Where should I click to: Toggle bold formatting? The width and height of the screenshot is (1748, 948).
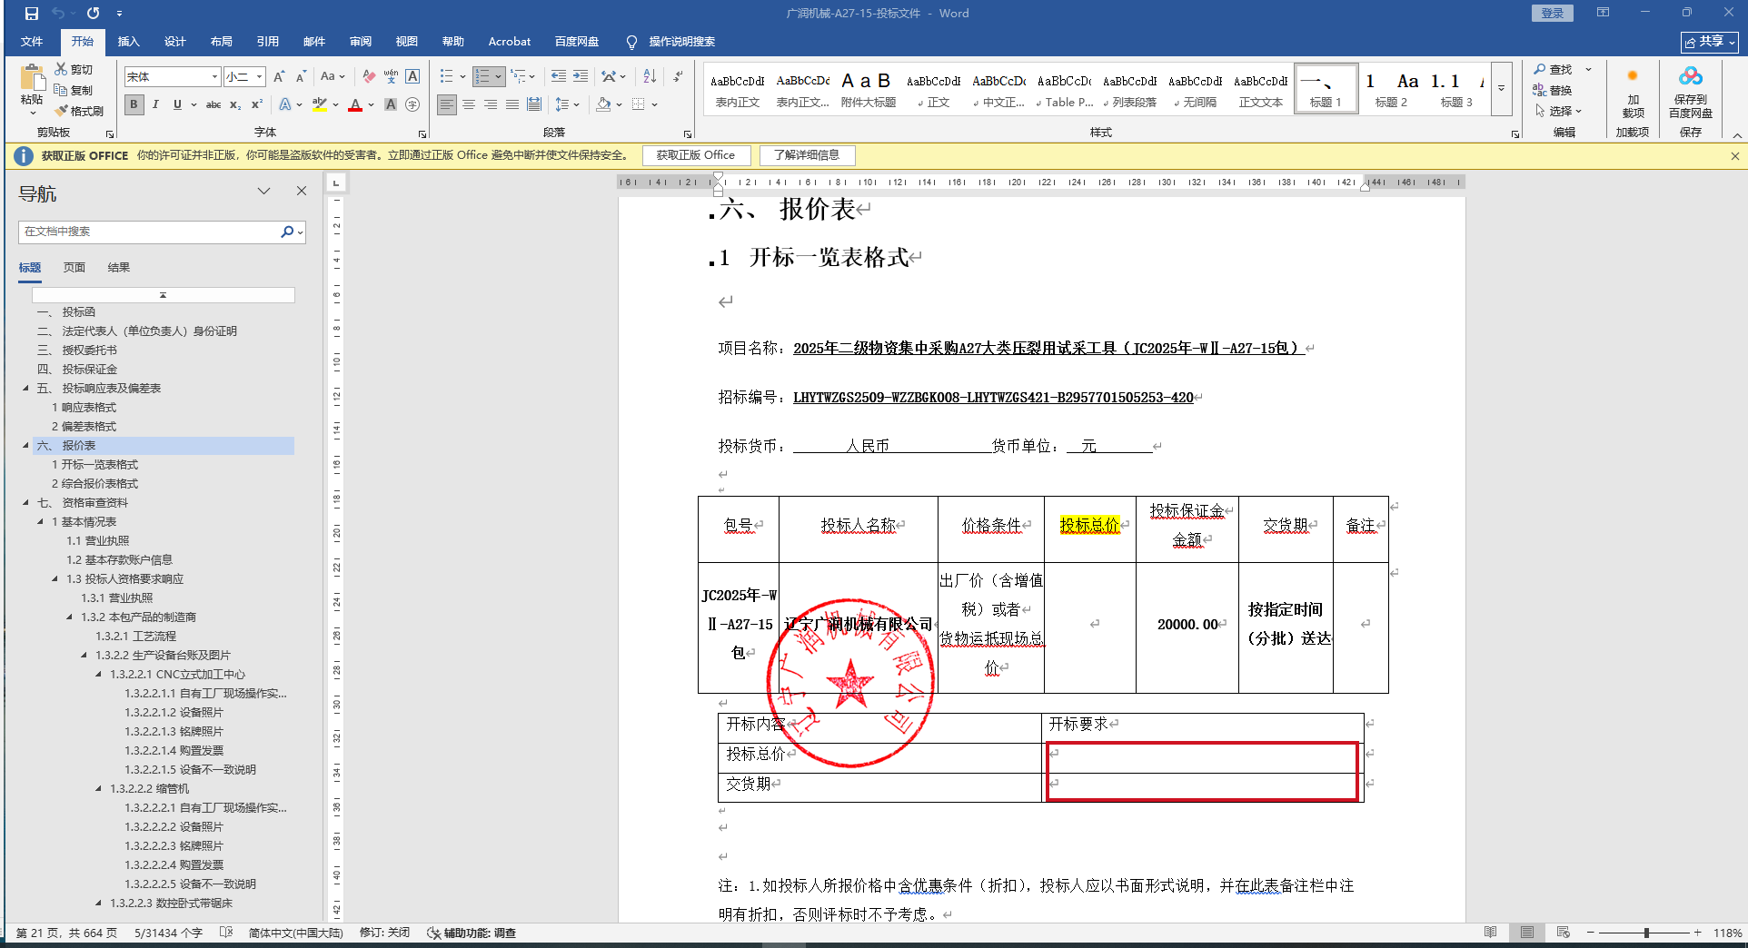coord(134,104)
